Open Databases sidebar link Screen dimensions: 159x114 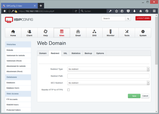pos(18,83)
